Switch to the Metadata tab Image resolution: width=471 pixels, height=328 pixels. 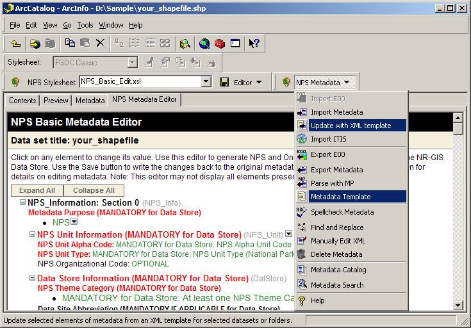(x=90, y=101)
